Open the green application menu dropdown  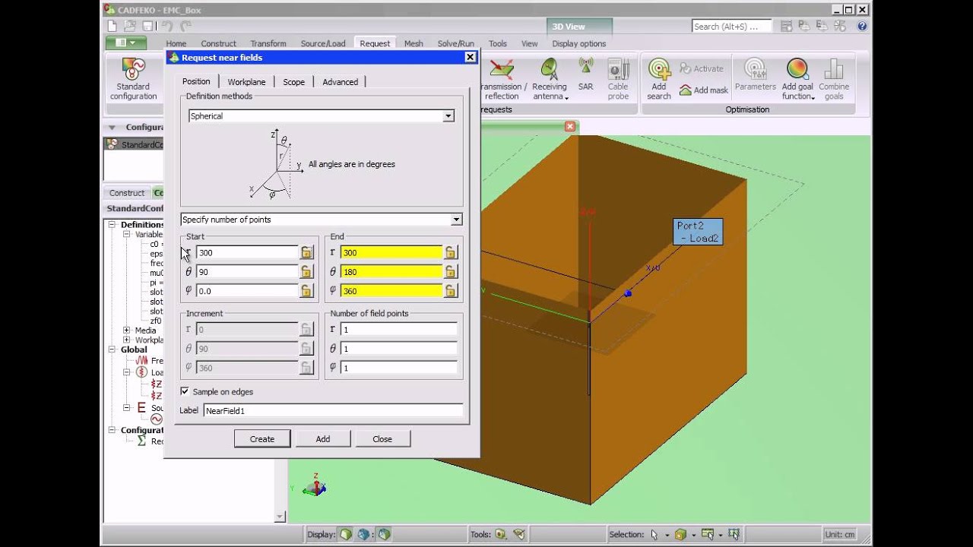[x=125, y=43]
